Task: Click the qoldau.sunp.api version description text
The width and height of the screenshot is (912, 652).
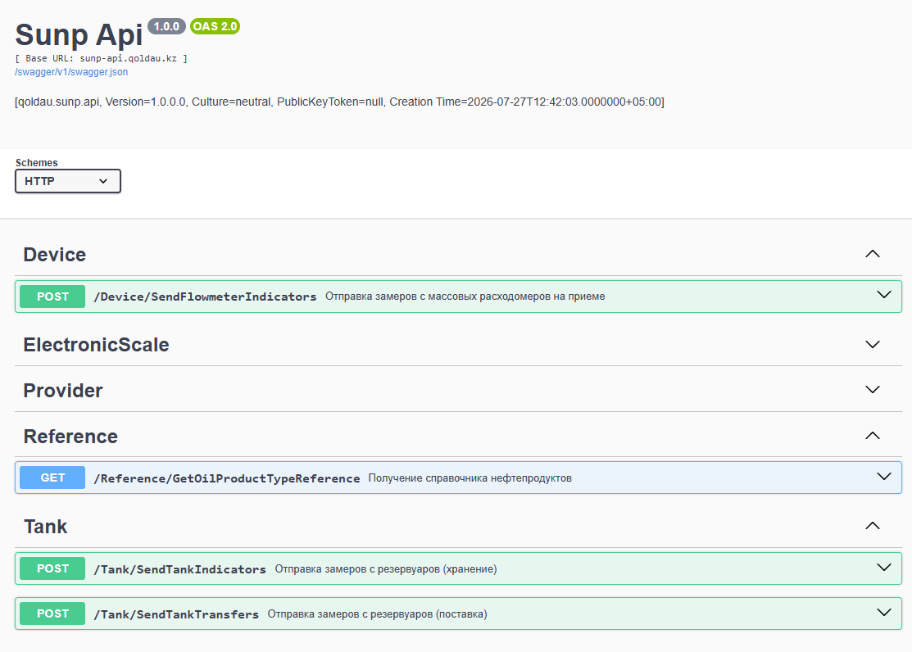Action: 340,102
